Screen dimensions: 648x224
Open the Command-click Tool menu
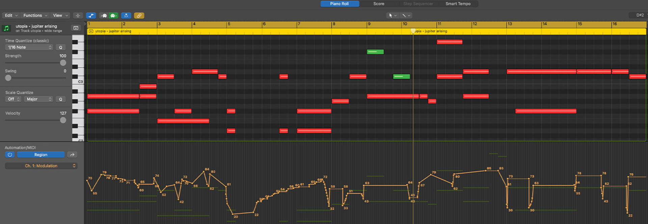pyautogui.click(x=406, y=15)
